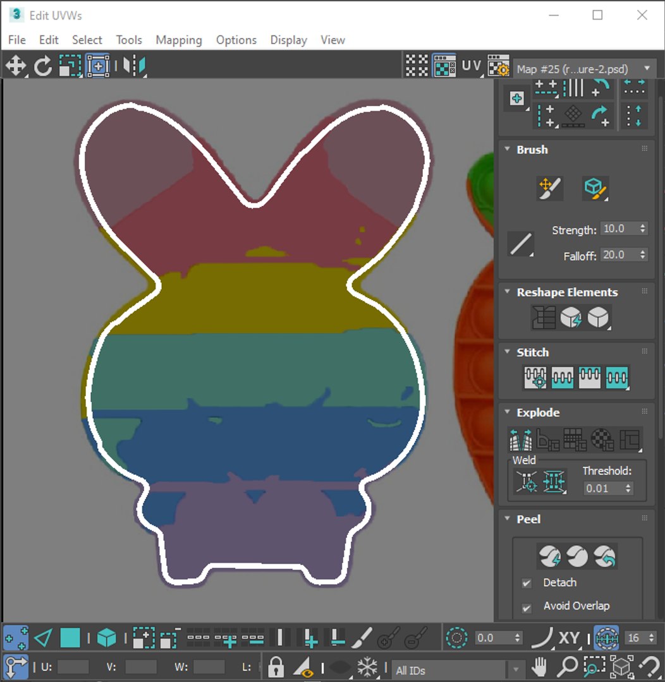Collapse the Stitch rollout
Screen dimensions: 665x682
pyautogui.click(x=508, y=352)
